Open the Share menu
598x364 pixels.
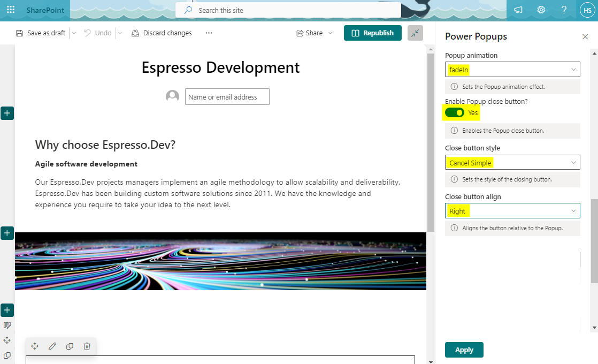pos(315,33)
